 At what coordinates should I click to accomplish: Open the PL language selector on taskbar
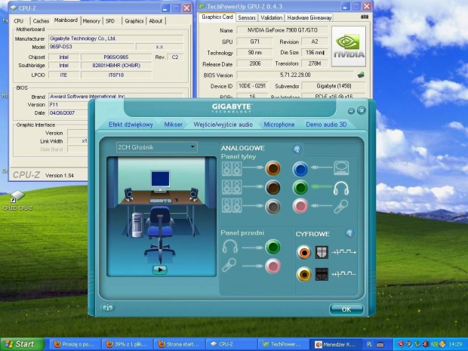[x=370, y=344]
